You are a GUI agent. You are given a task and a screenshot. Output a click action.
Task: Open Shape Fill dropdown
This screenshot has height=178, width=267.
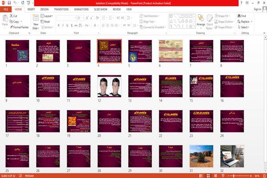tap(222, 16)
